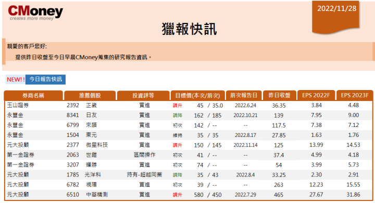Image resolution: width=375 pixels, height=203 pixels.
Task: Click report date 2022.10.21
Action: (245, 115)
